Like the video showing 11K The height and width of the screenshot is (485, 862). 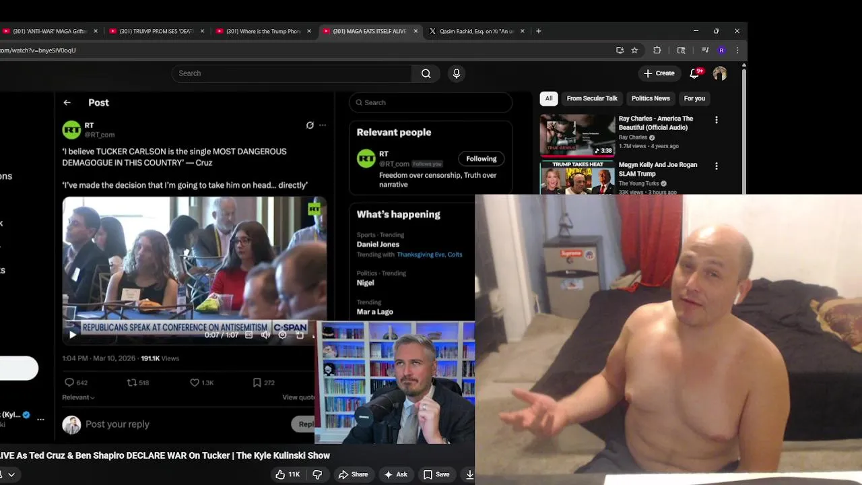pos(288,474)
